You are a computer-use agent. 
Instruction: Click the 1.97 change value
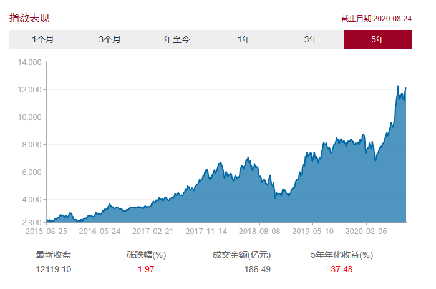pyautogui.click(x=146, y=269)
